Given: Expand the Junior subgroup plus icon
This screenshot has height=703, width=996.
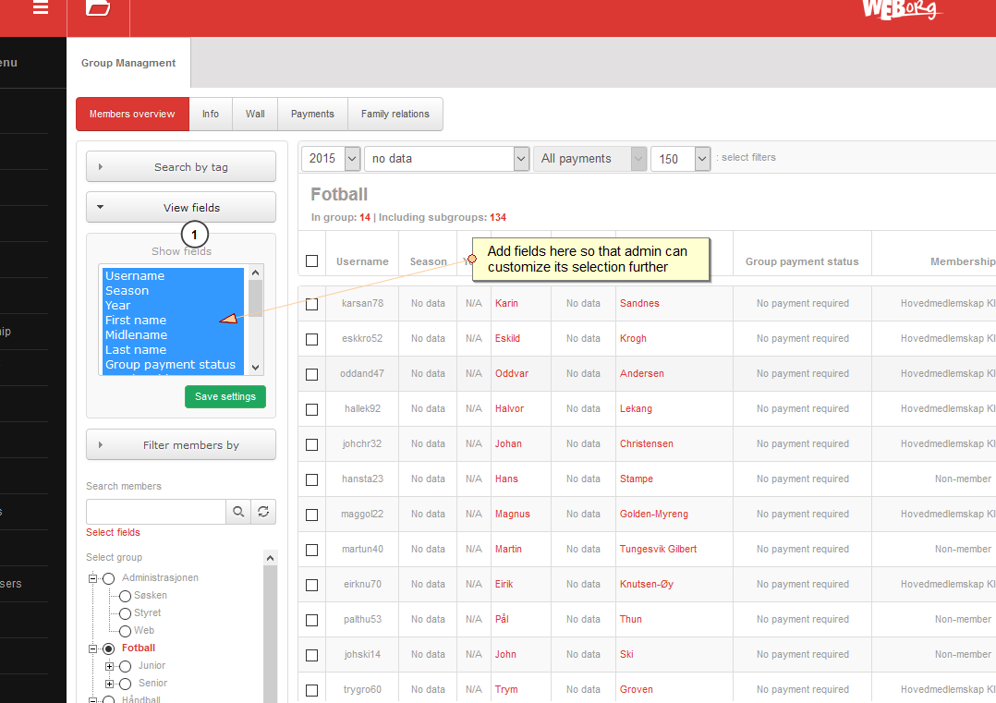Looking at the screenshot, I should point(109,666).
